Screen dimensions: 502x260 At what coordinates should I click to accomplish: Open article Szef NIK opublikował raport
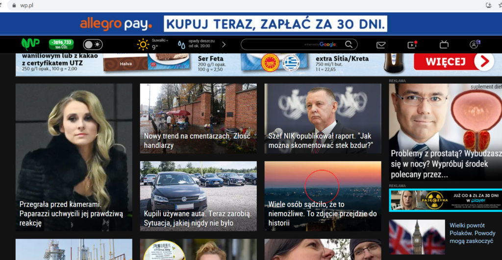tap(323, 118)
